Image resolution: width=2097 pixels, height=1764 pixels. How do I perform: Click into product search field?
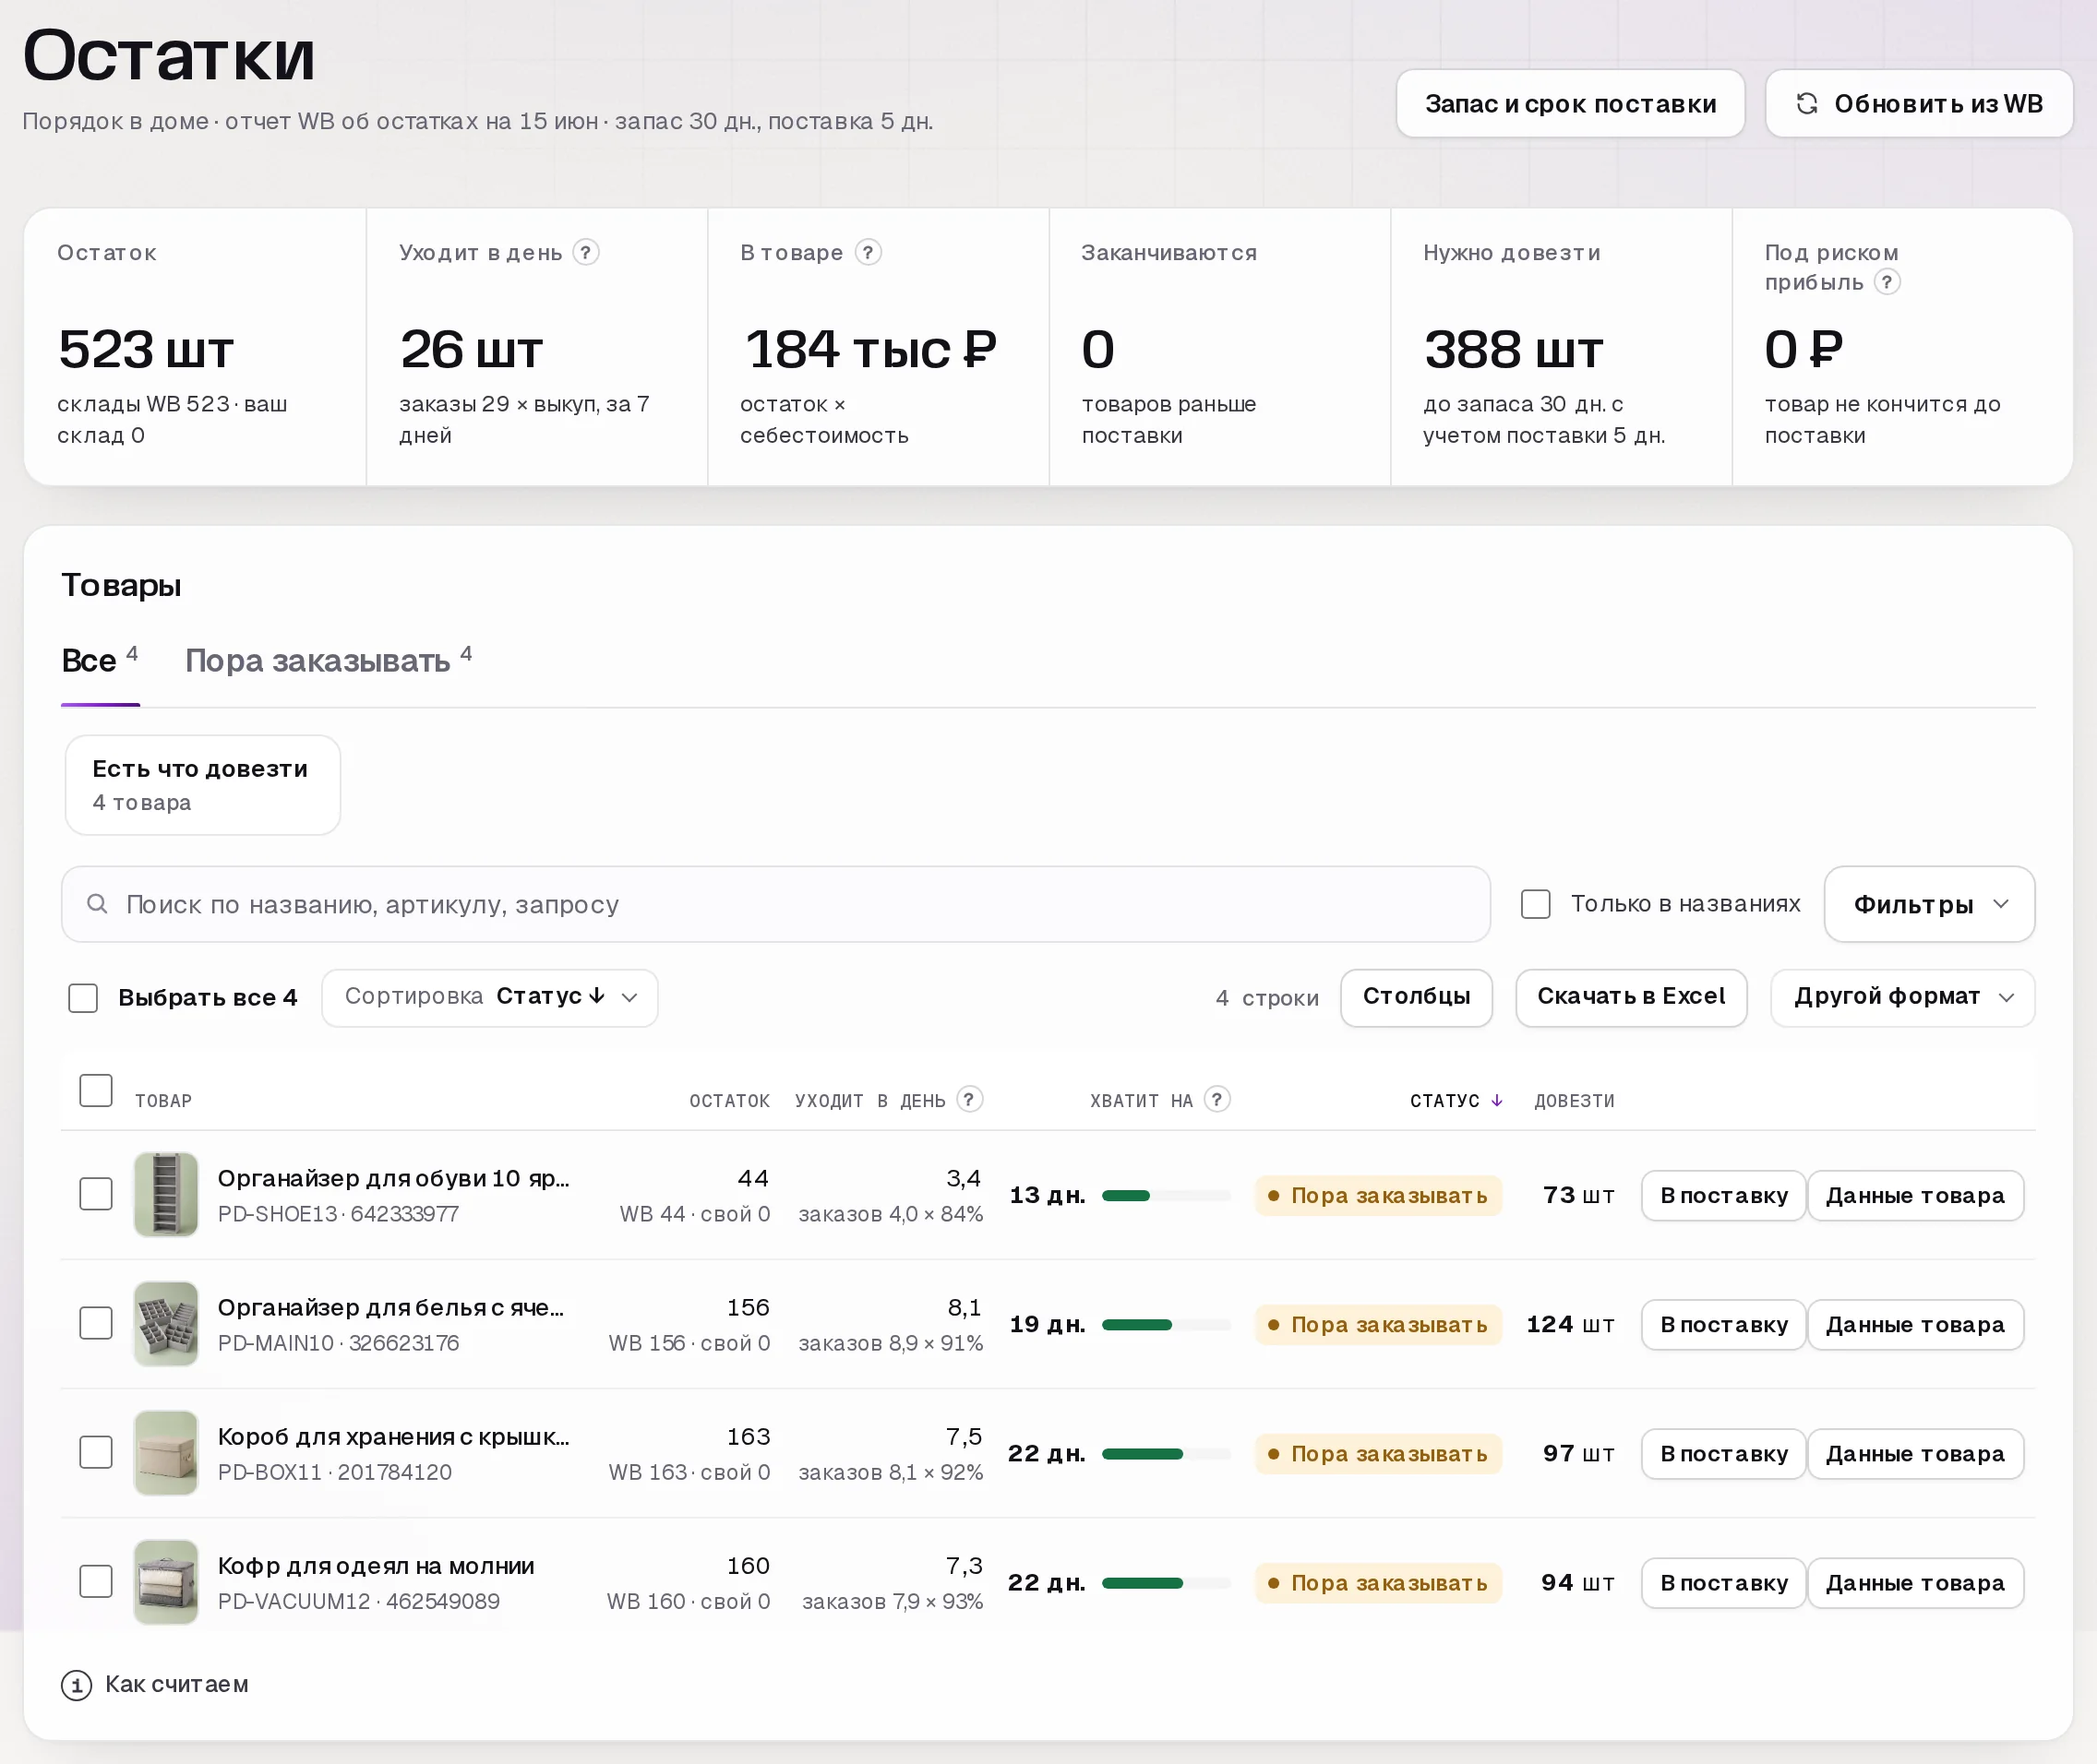tap(776, 904)
